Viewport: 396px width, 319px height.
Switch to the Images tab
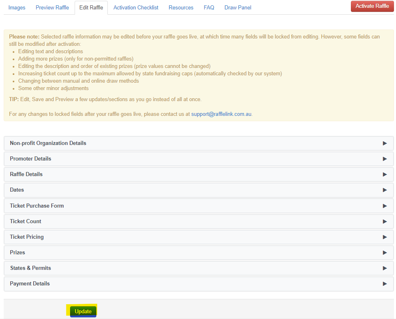tap(17, 8)
